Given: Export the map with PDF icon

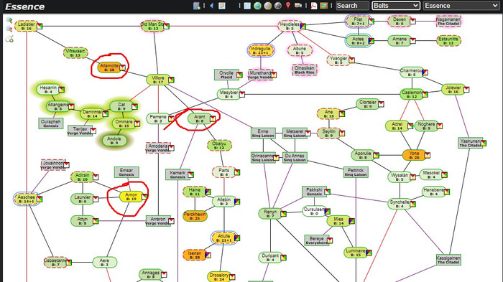Looking at the screenshot, I should pos(314,6).
